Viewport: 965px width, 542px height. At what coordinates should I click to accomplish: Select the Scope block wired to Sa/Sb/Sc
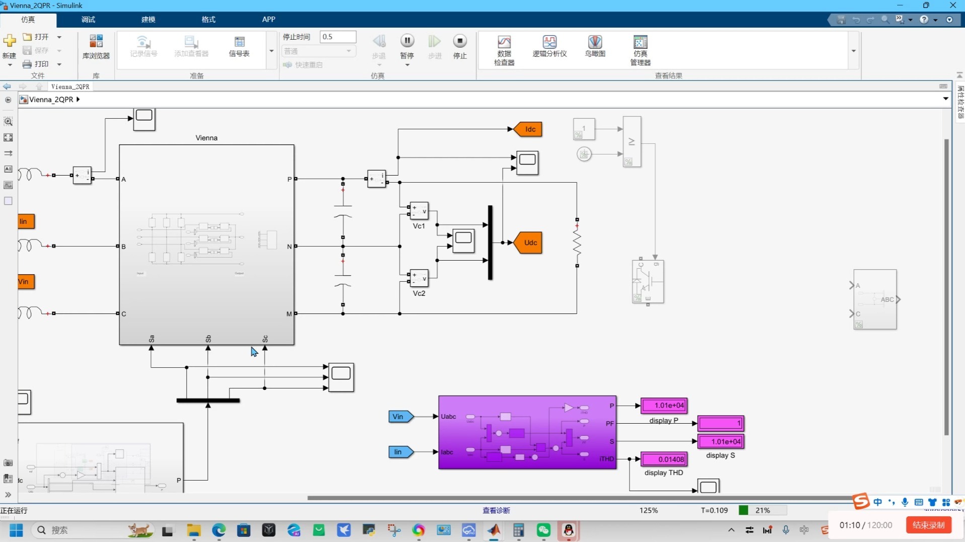tap(341, 377)
